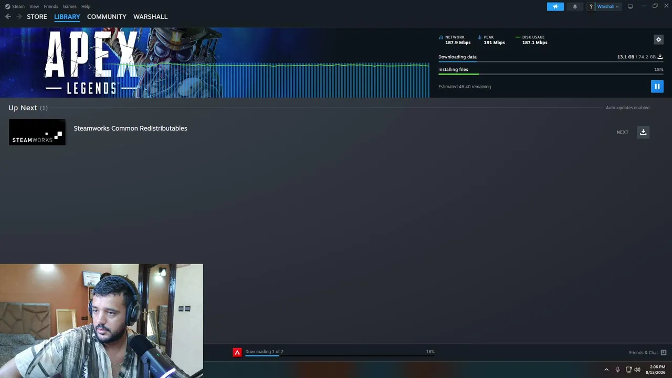Open the Help menu
This screenshot has width=672, height=378.
coord(86,6)
